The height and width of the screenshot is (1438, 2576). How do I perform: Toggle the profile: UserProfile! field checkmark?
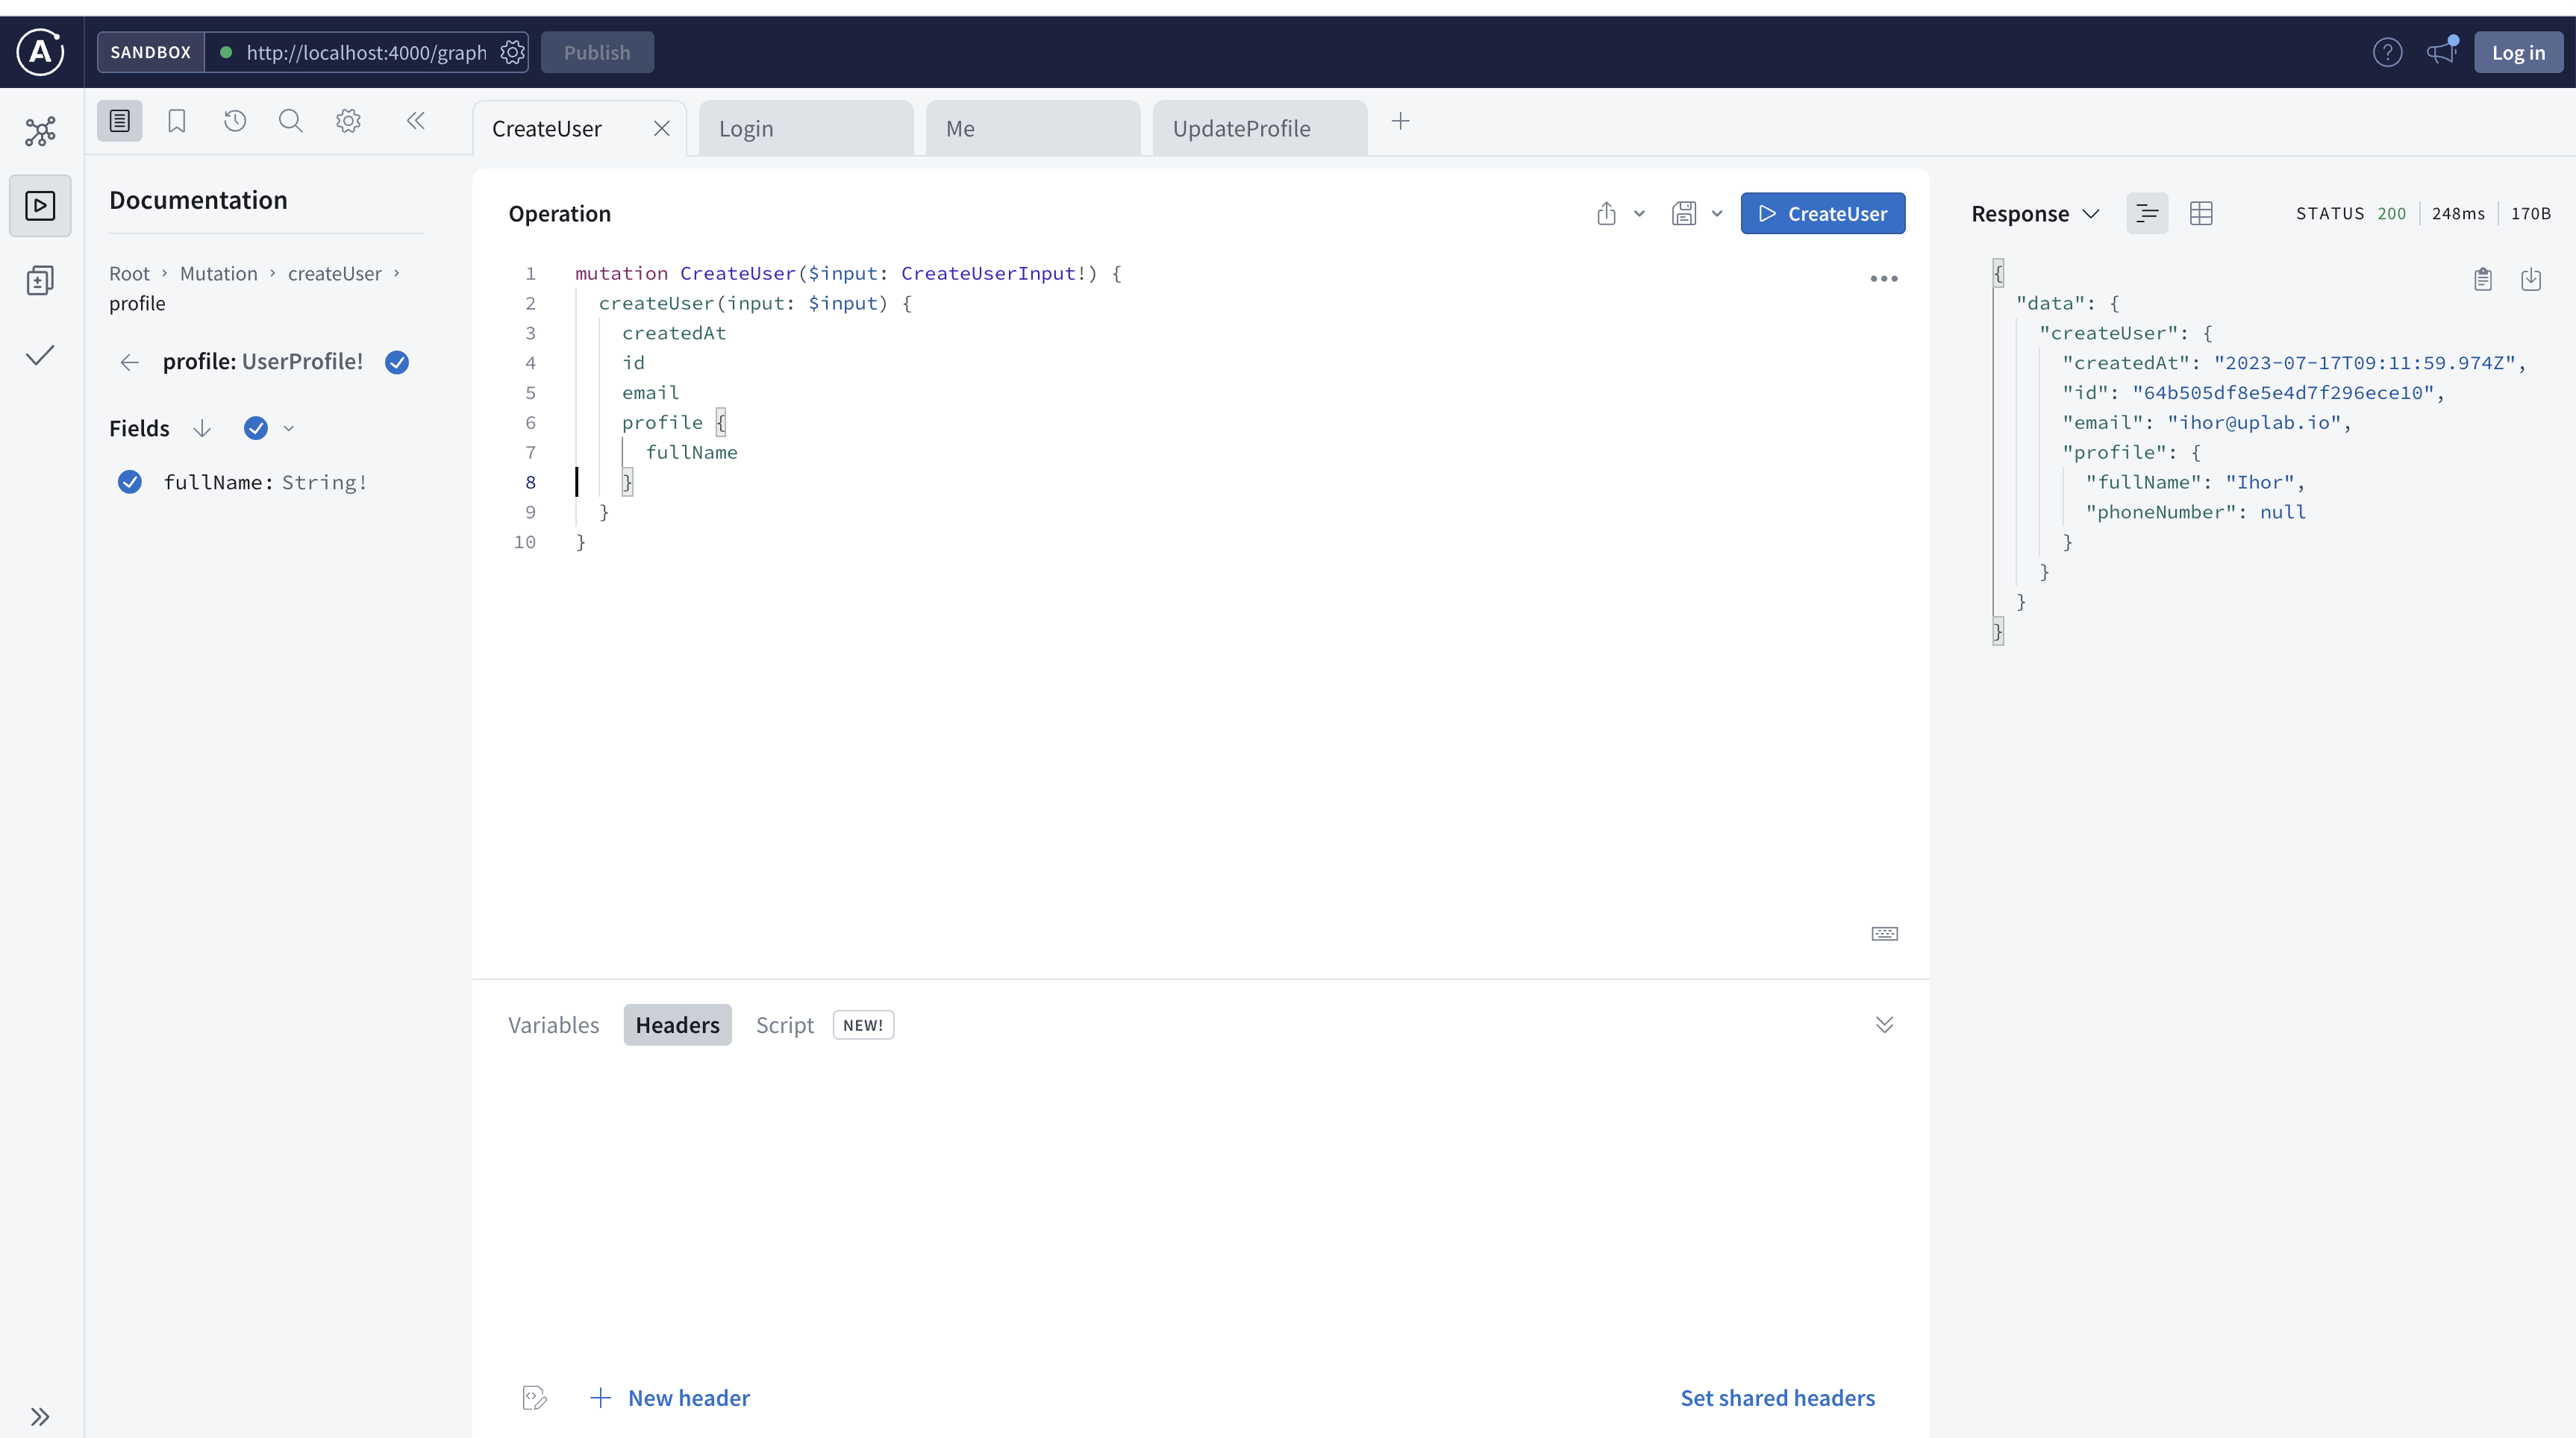(x=397, y=362)
